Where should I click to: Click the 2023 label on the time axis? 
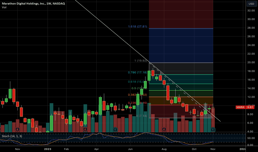pos(48,149)
